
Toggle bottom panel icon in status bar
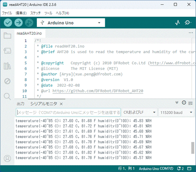tap(189, 168)
